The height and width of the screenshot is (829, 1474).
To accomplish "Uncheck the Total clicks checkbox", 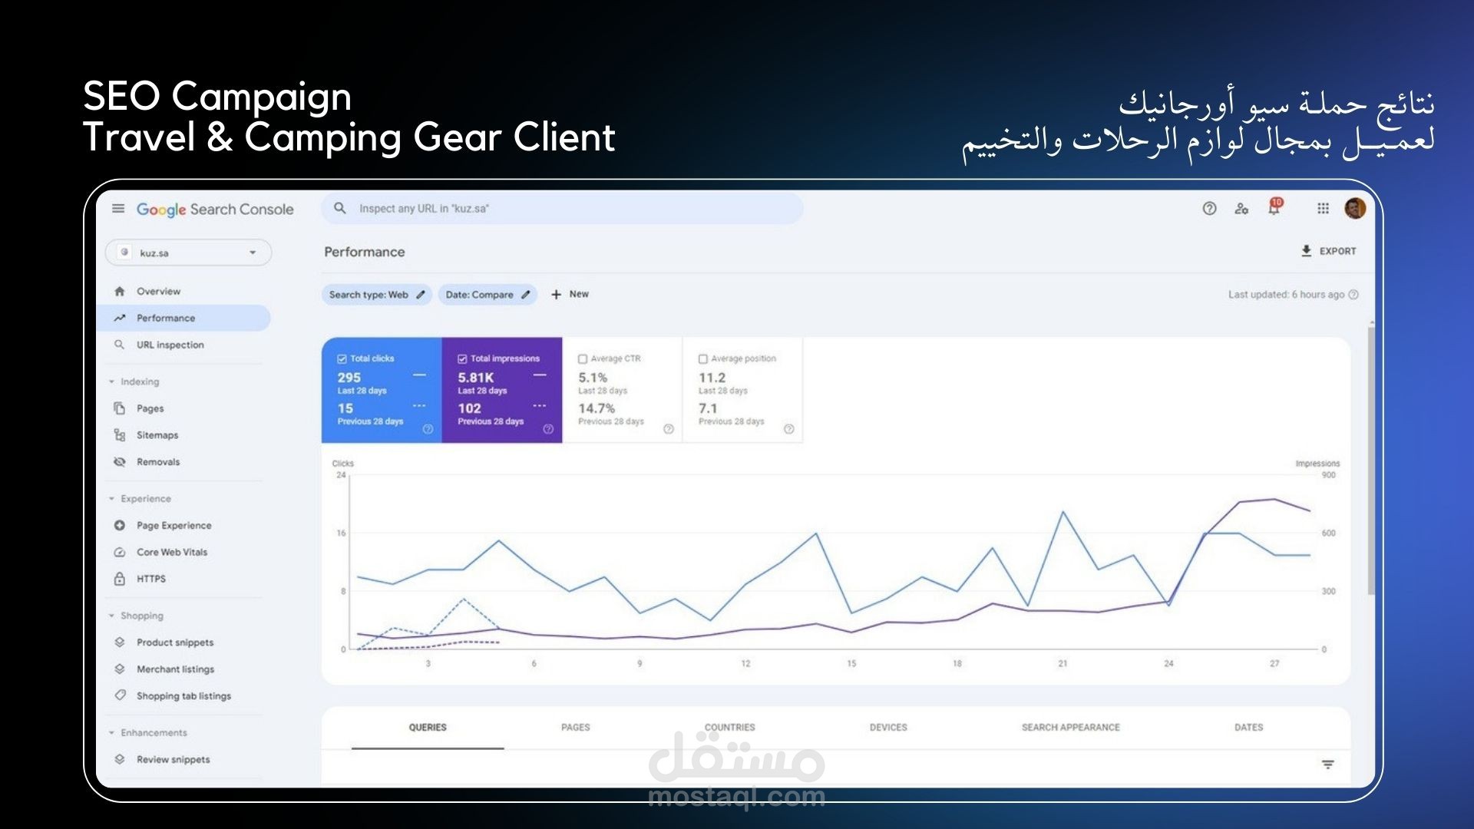I will (342, 358).
